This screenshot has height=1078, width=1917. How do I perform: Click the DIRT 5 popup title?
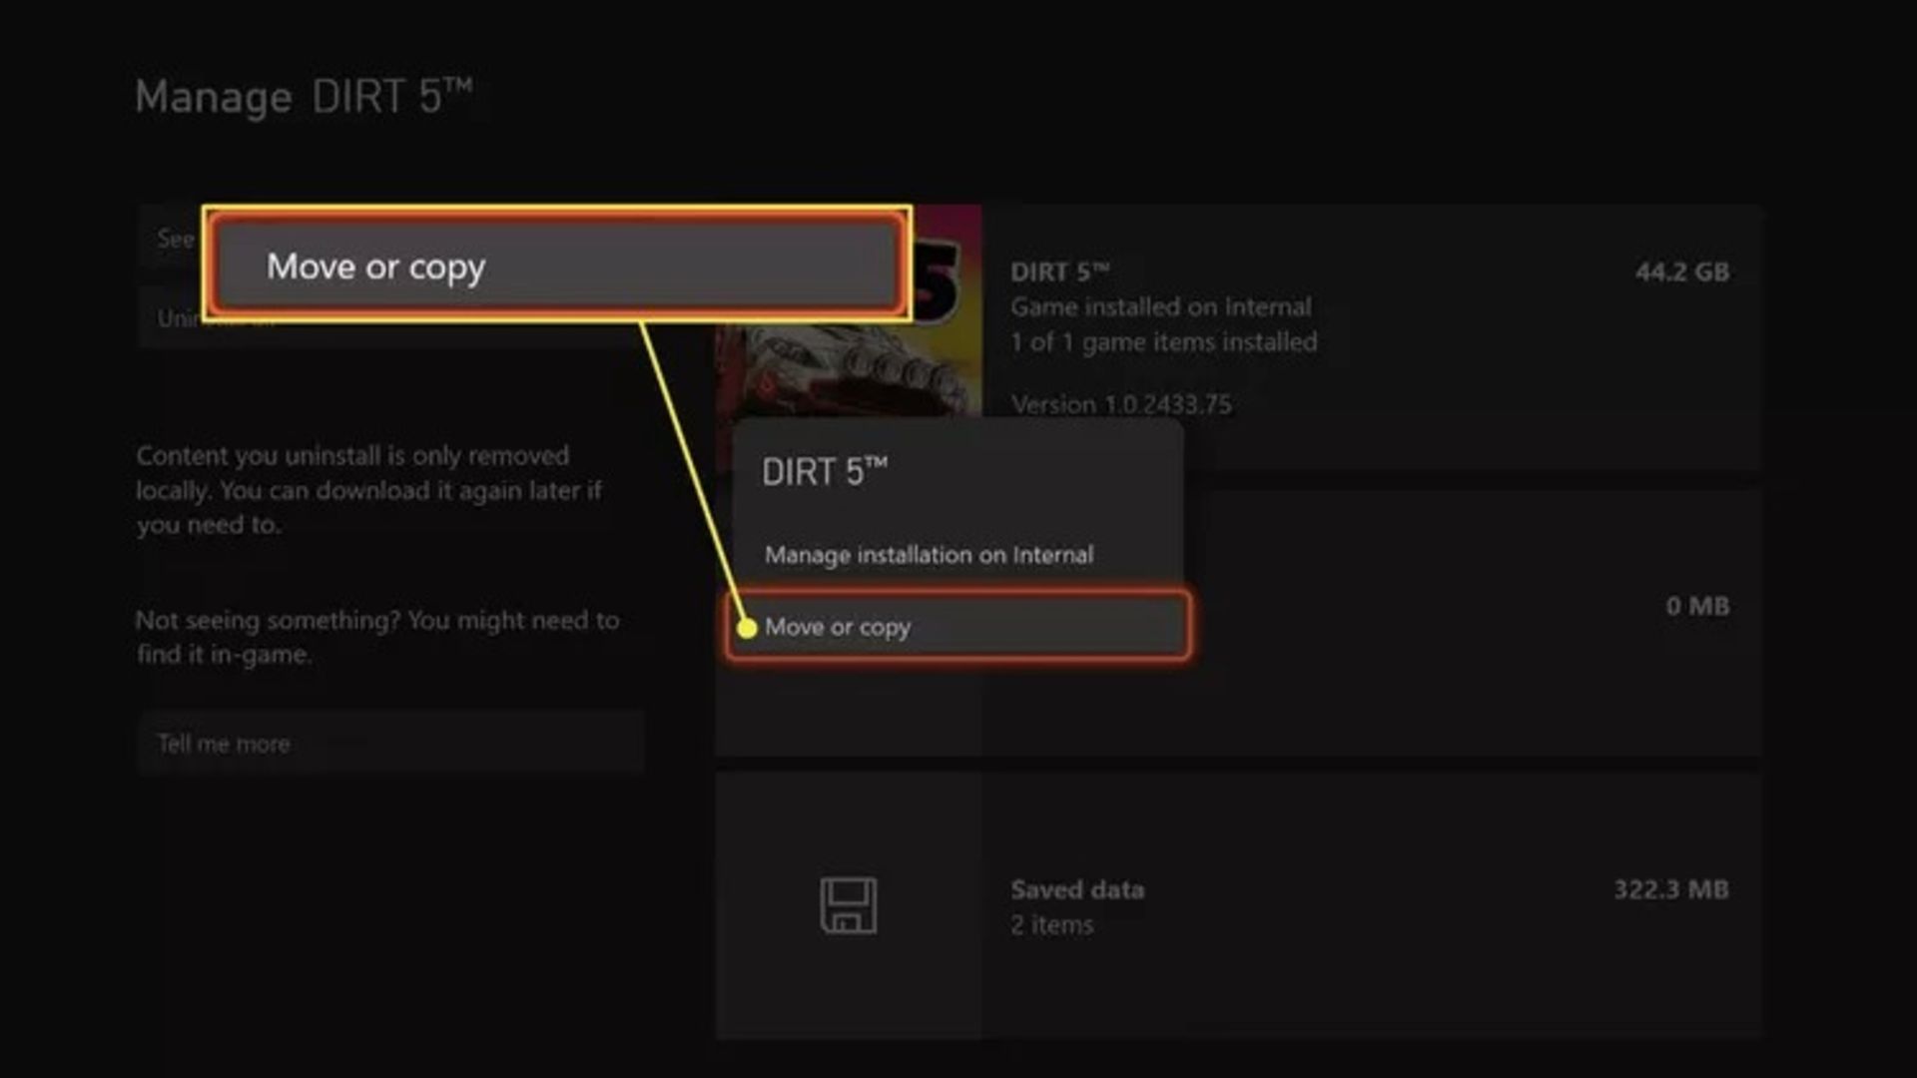point(824,472)
